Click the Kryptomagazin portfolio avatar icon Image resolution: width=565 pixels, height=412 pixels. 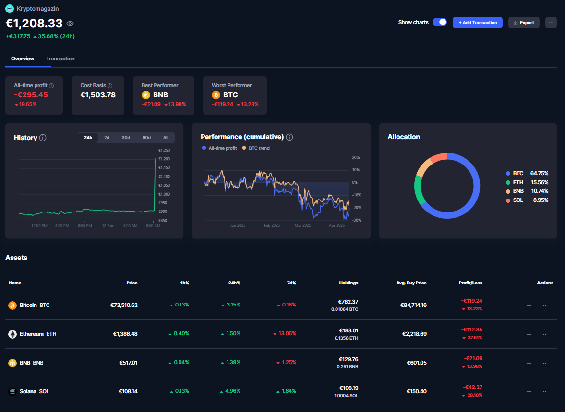tap(10, 8)
